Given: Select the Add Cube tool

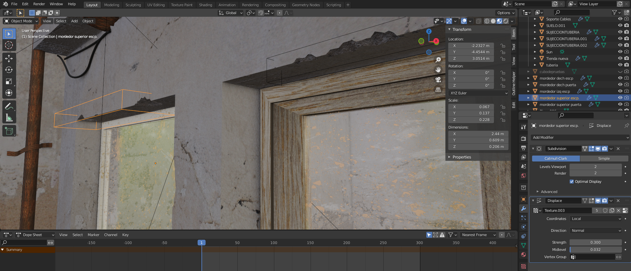Looking at the screenshot, I should pyautogui.click(x=9, y=131).
